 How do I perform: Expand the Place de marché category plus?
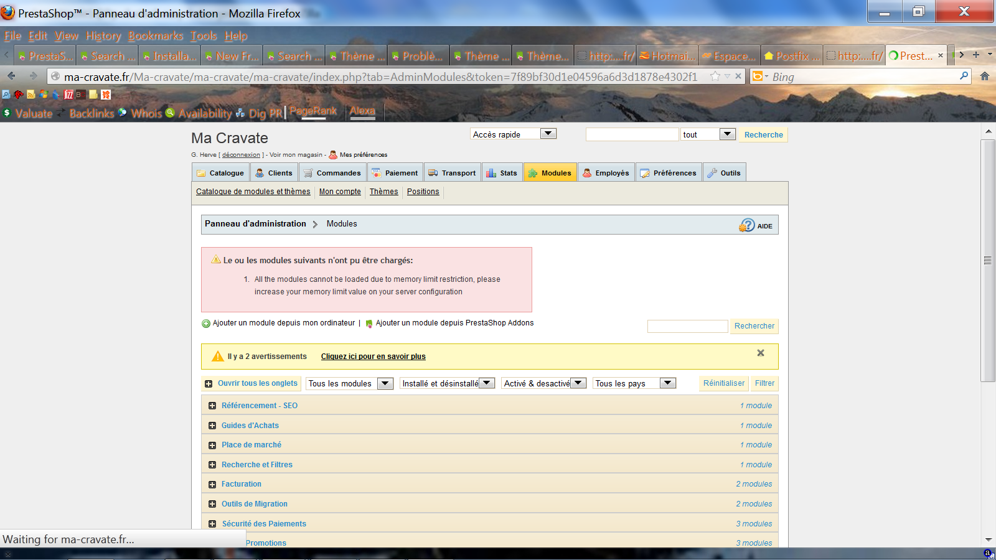click(x=212, y=445)
